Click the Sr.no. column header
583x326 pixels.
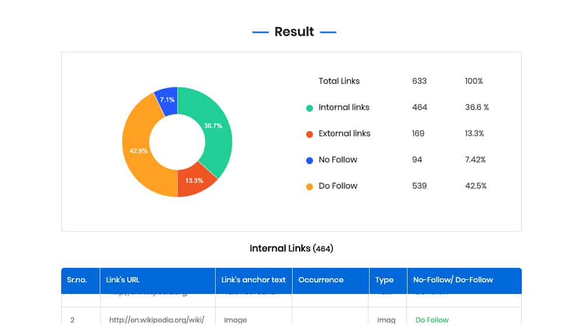coord(76,280)
